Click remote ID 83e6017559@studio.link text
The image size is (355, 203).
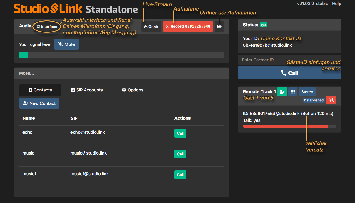275,113
